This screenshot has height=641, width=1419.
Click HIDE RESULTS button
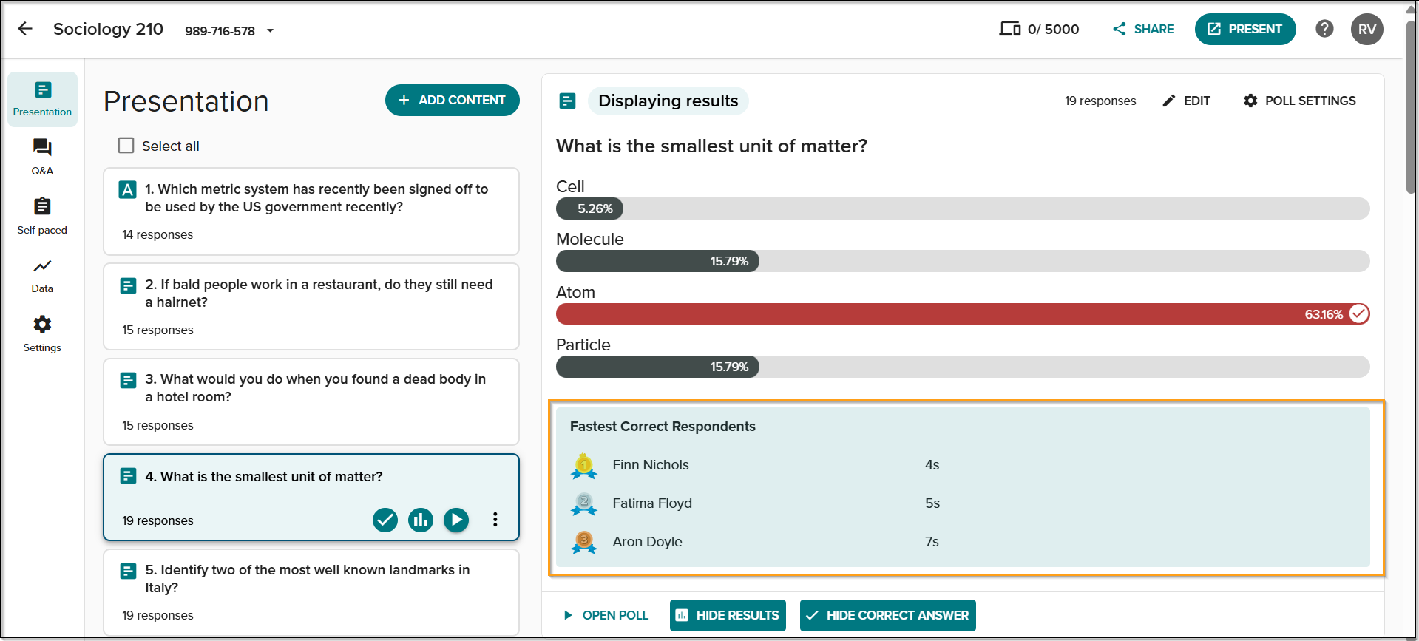click(728, 615)
